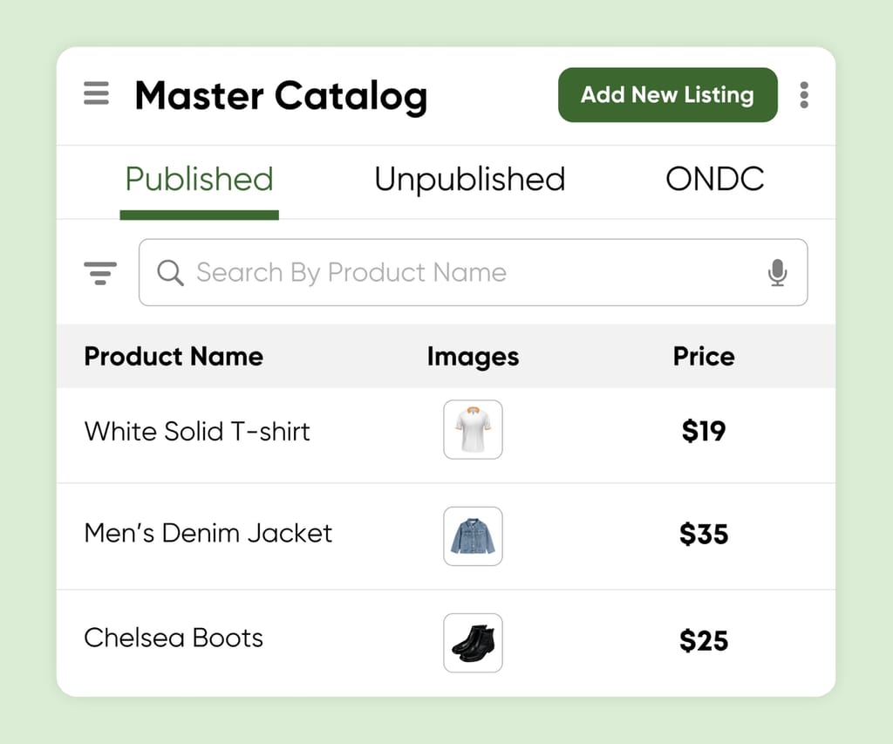Click the Men's Denim Jacket image thumbnail

click(473, 536)
